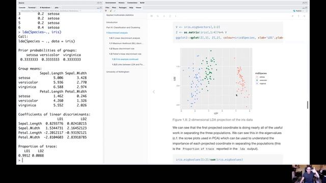This screenshot has height=183, width=326.
Task: Click the Facebook share icon in book toolbar
Action: 298,16
